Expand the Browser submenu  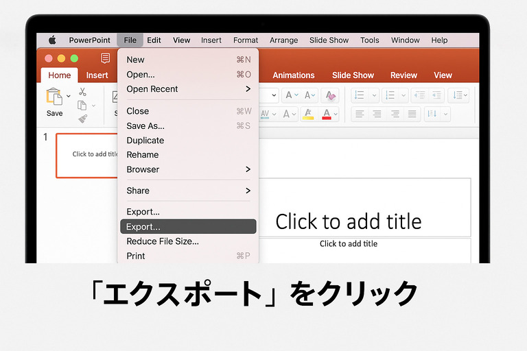248,169
